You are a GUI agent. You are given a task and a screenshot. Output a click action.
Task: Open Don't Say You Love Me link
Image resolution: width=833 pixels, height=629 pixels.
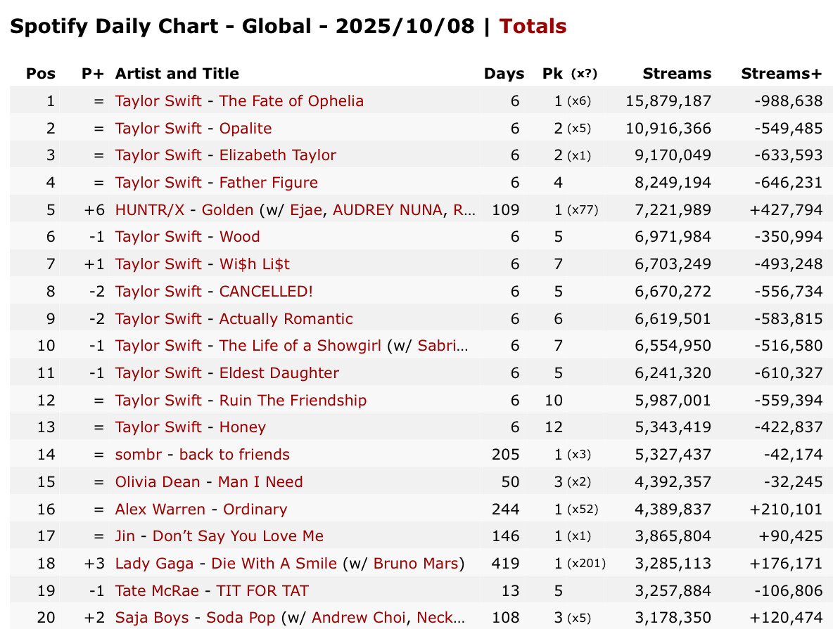(238, 536)
